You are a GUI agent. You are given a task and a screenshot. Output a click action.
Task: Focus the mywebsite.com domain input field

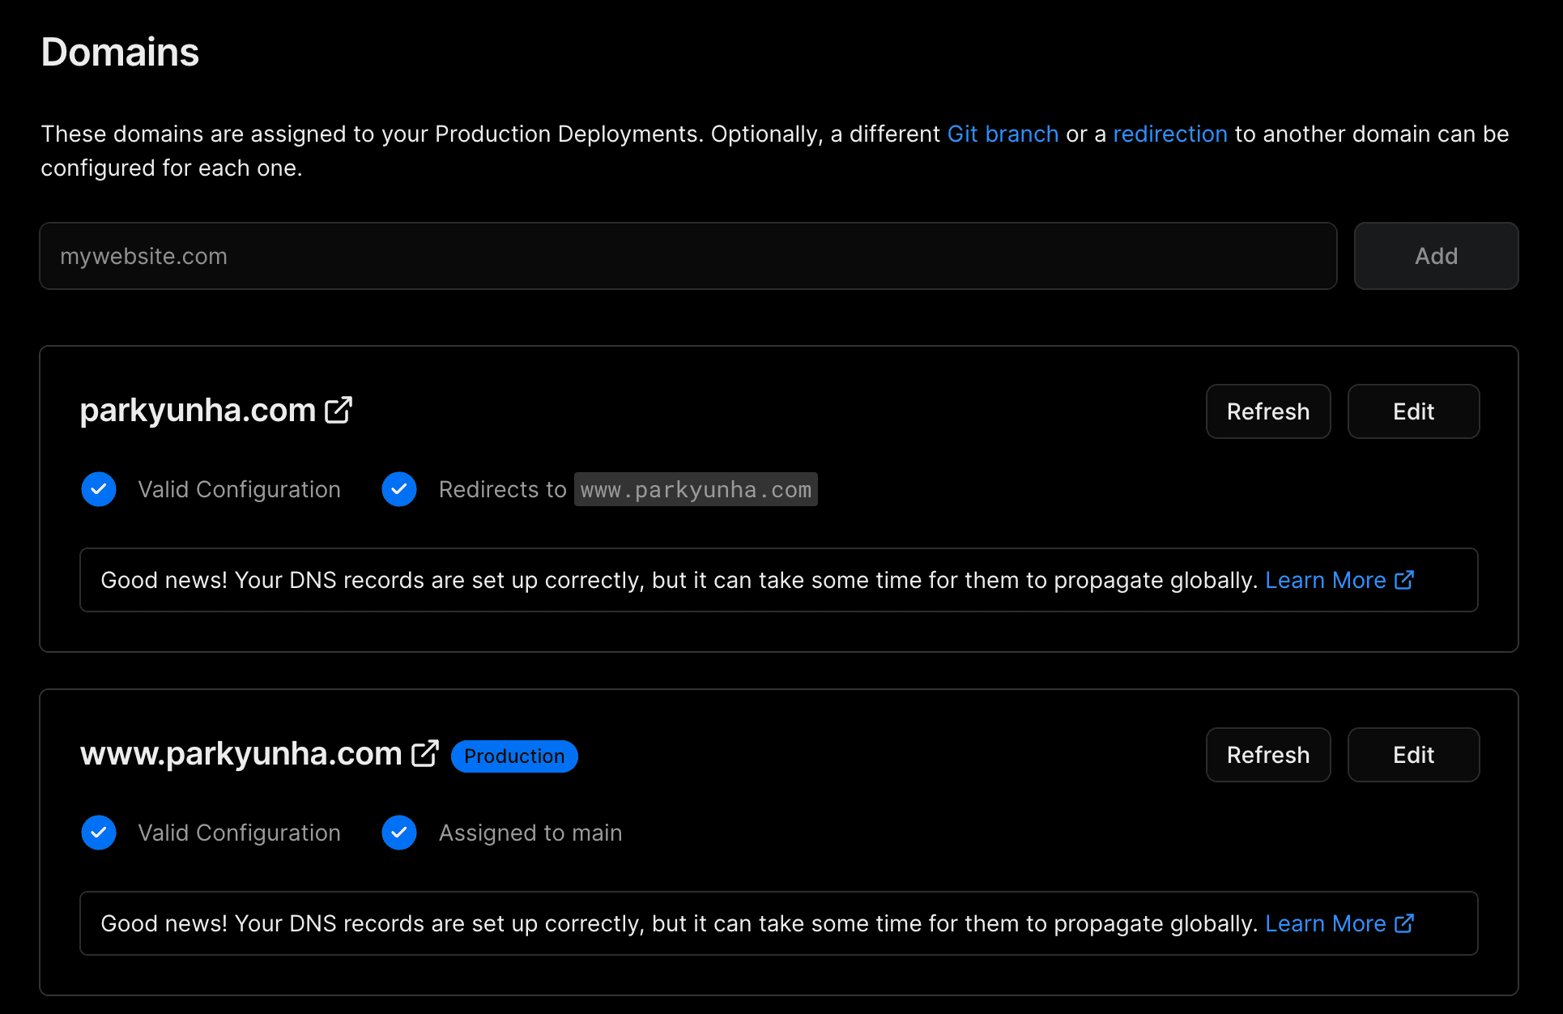tap(688, 256)
